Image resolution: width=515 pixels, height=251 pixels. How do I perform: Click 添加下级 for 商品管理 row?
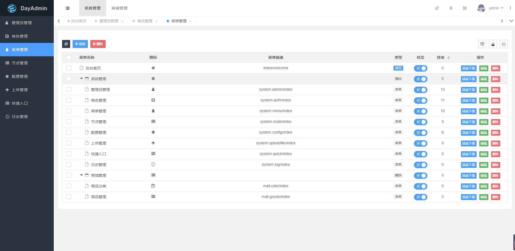click(468, 197)
